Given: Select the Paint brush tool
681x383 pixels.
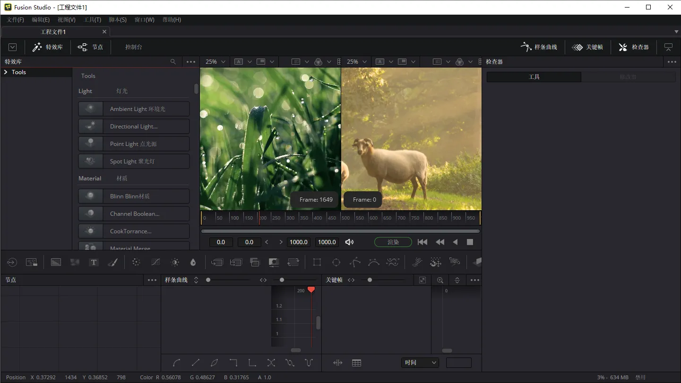Looking at the screenshot, I should (x=112, y=262).
